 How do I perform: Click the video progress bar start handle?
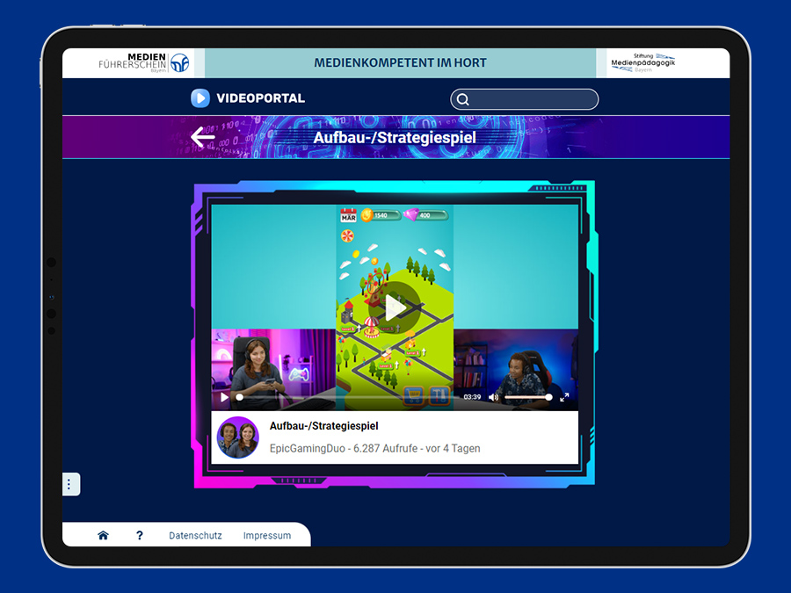point(240,397)
